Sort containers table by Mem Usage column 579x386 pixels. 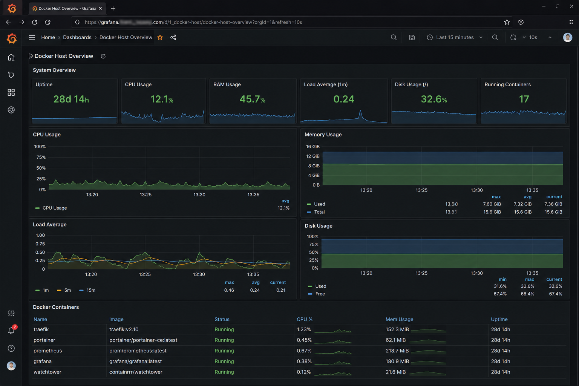(399, 319)
